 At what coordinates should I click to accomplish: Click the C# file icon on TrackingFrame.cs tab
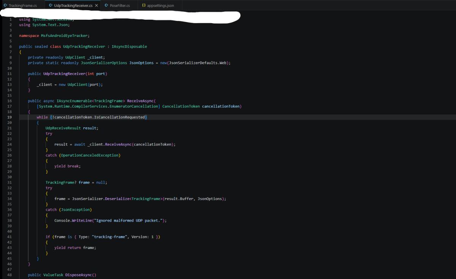coord(5,6)
